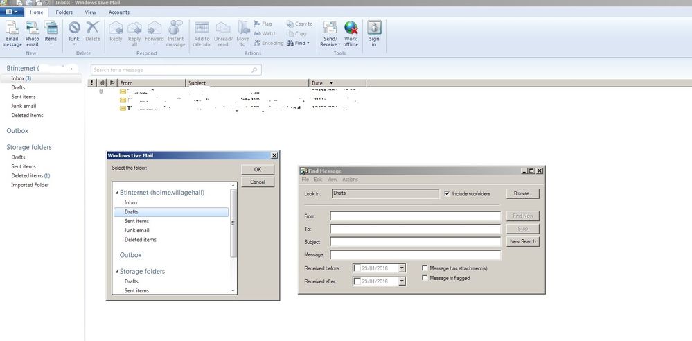This screenshot has height=341, width=692.
Task: Click the Search for a message field
Action: click(x=176, y=70)
